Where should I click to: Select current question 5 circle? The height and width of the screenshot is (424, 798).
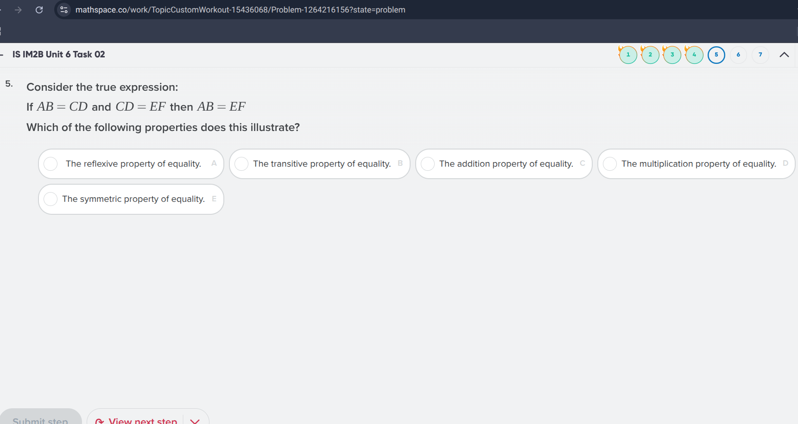[x=716, y=55]
